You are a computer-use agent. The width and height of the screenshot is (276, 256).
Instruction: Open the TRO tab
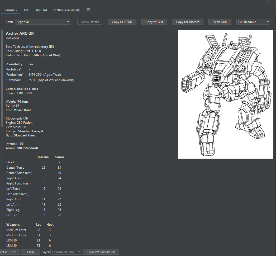pyautogui.click(x=26, y=10)
